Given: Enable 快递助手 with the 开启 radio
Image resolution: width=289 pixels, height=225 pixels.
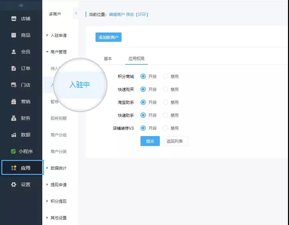Looking at the screenshot, I should pyautogui.click(x=143, y=115).
